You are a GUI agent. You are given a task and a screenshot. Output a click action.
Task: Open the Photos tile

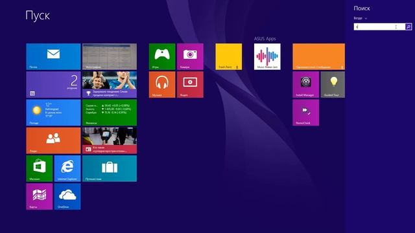click(x=110, y=56)
